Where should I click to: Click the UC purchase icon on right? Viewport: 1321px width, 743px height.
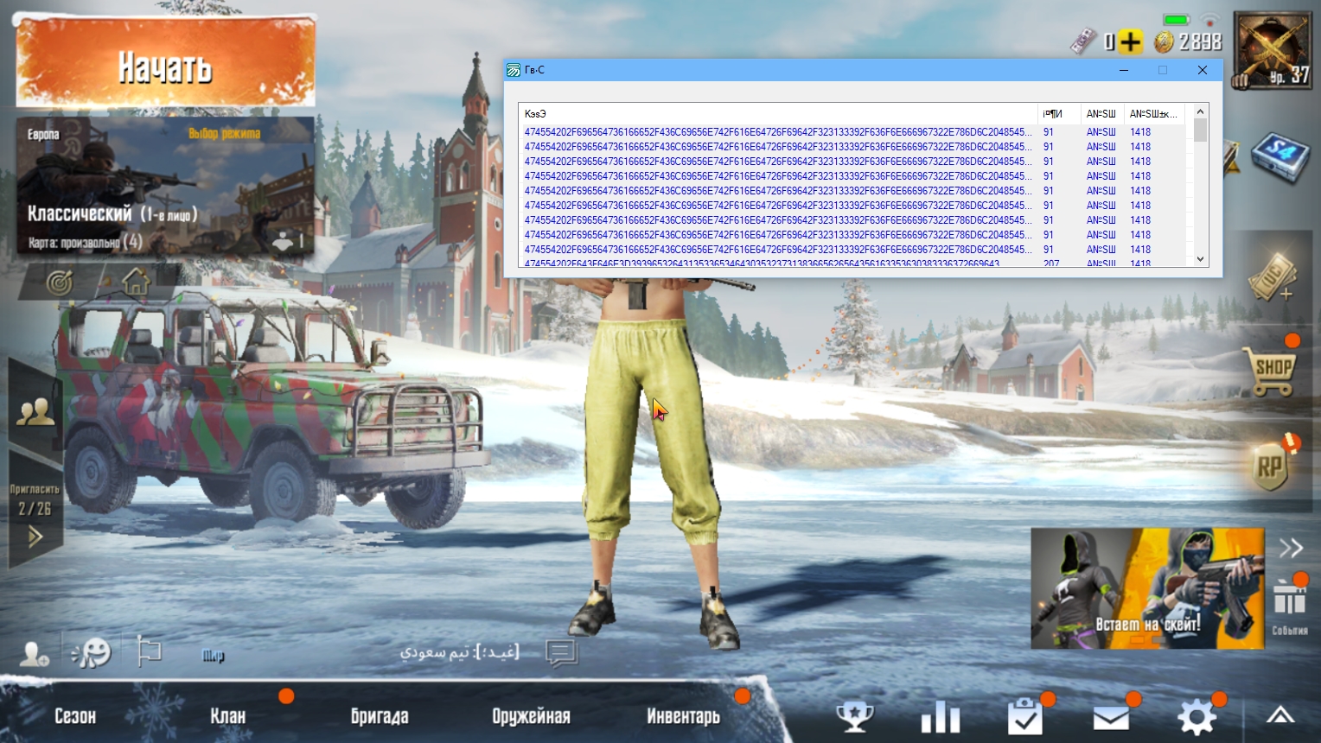click(1273, 277)
